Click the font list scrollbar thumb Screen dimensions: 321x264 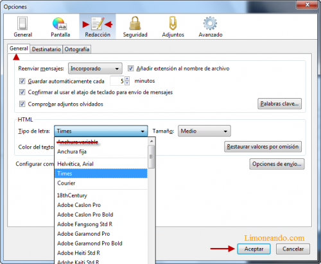point(152,157)
